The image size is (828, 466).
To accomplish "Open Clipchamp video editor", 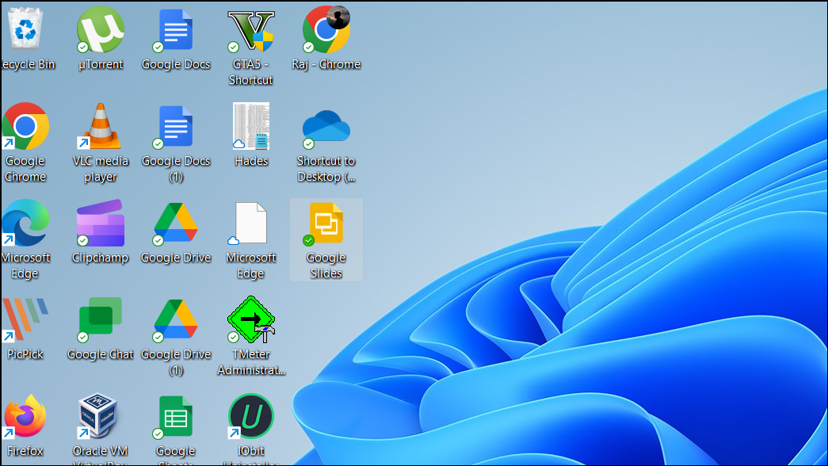I will (101, 223).
